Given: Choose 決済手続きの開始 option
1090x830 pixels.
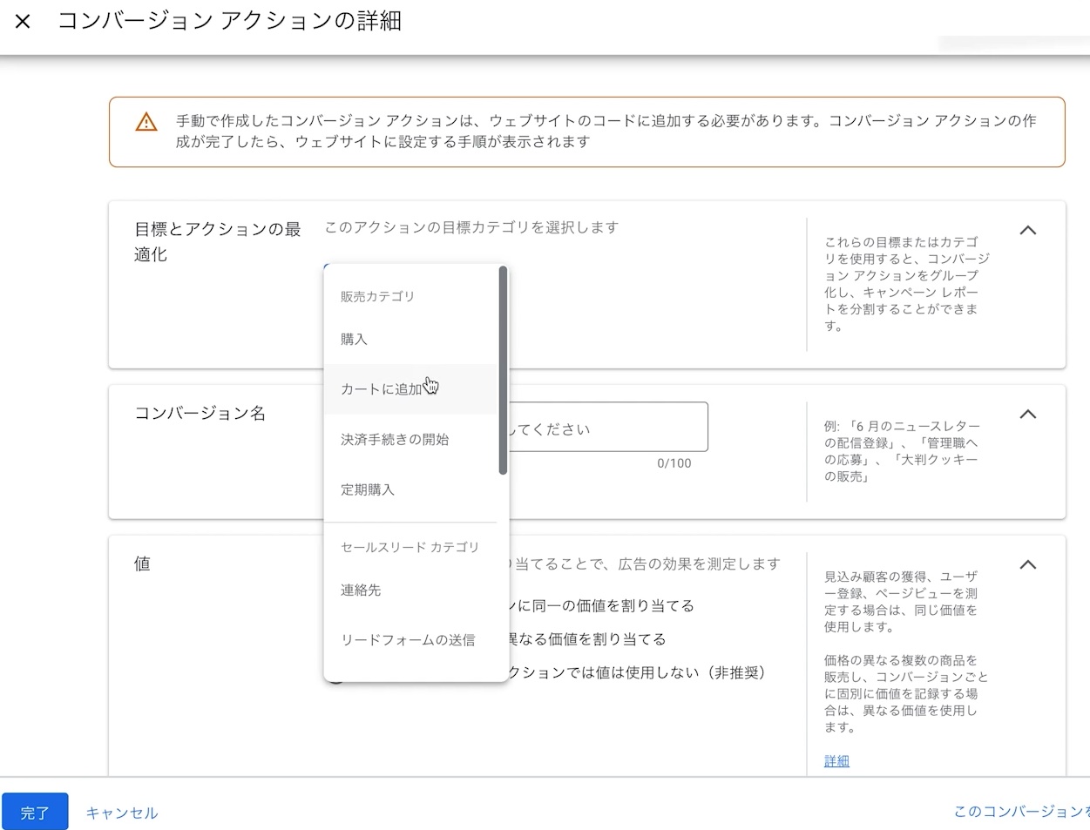Looking at the screenshot, I should point(410,440).
